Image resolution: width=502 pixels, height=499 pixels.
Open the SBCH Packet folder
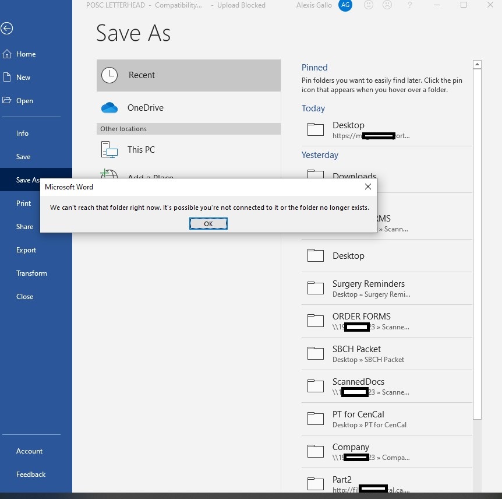387,354
